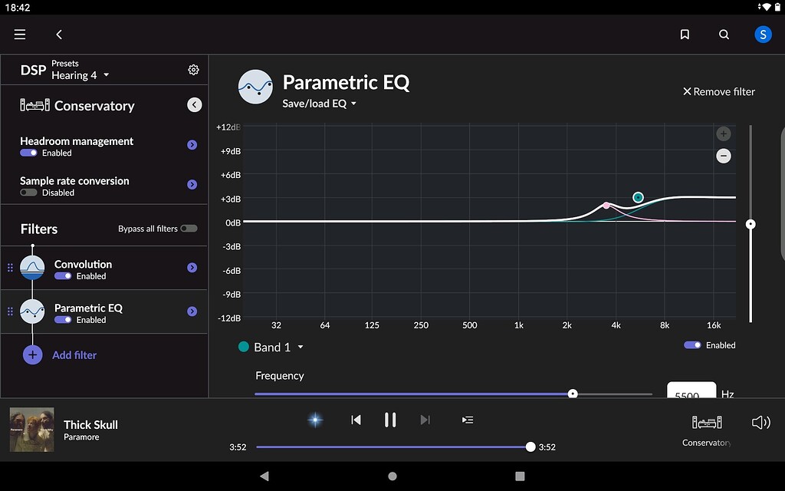The image size is (785, 491).
Task: Expand the Band 1 selector
Action: click(x=272, y=347)
